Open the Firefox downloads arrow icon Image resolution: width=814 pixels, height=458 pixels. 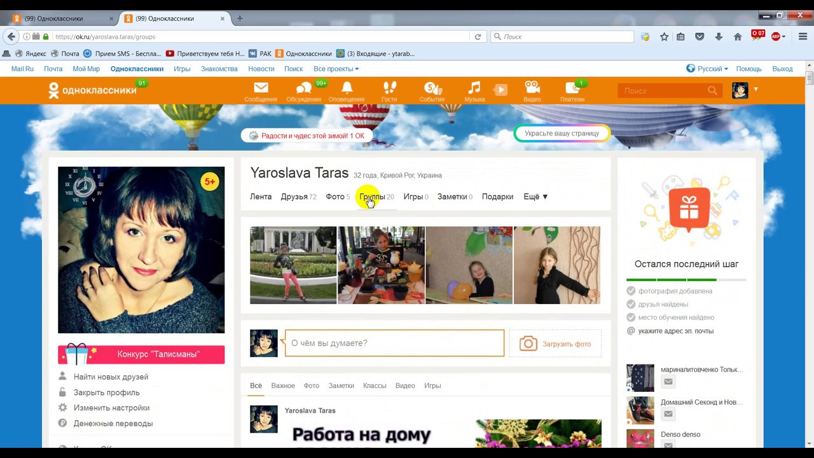pos(719,37)
